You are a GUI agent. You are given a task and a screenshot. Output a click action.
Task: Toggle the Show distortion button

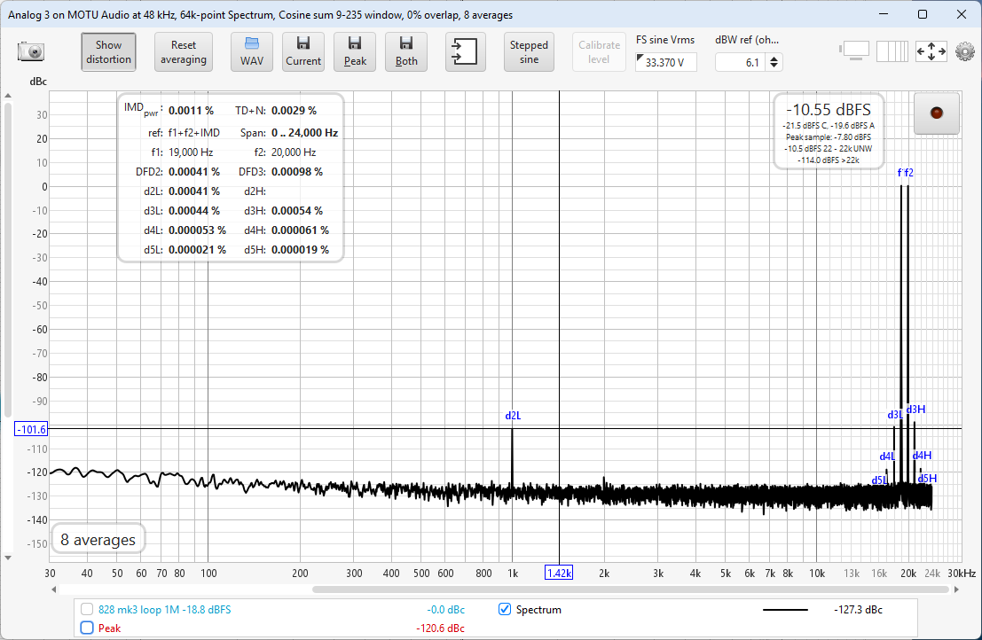click(108, 52)
